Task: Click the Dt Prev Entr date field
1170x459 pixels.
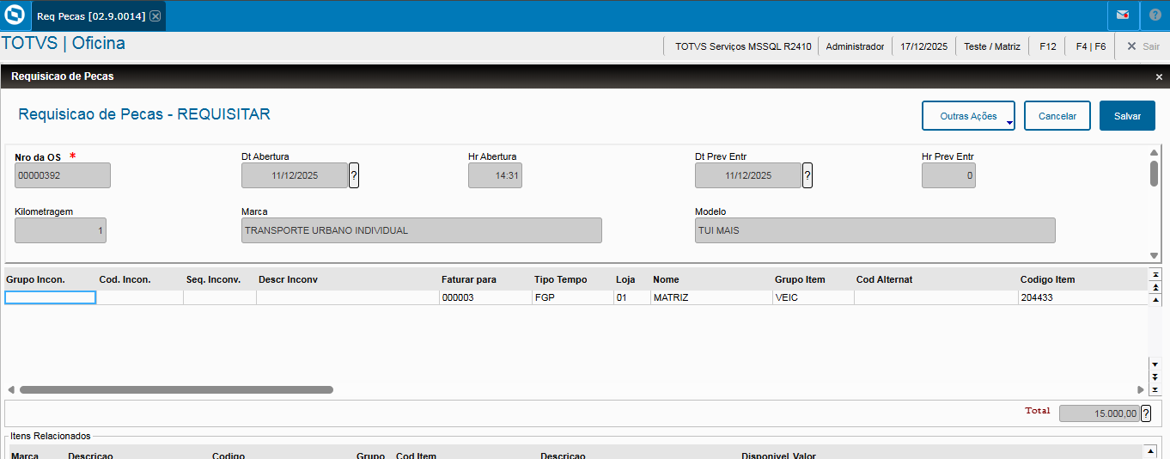Action: pos(748,175)
